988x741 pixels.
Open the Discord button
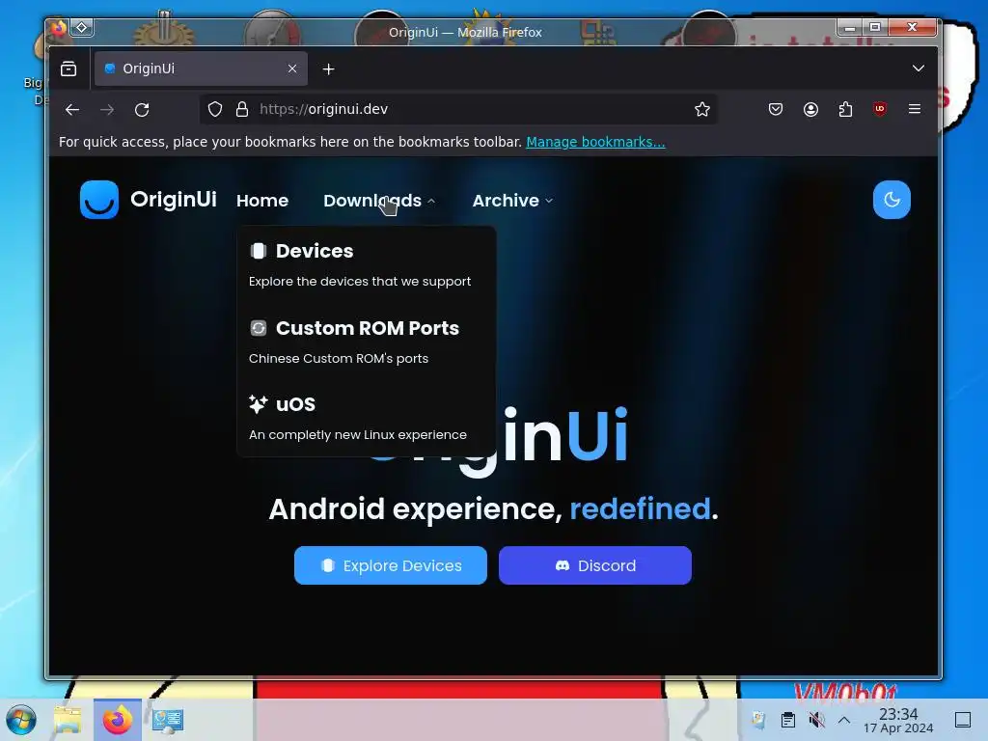coord(594,565)
